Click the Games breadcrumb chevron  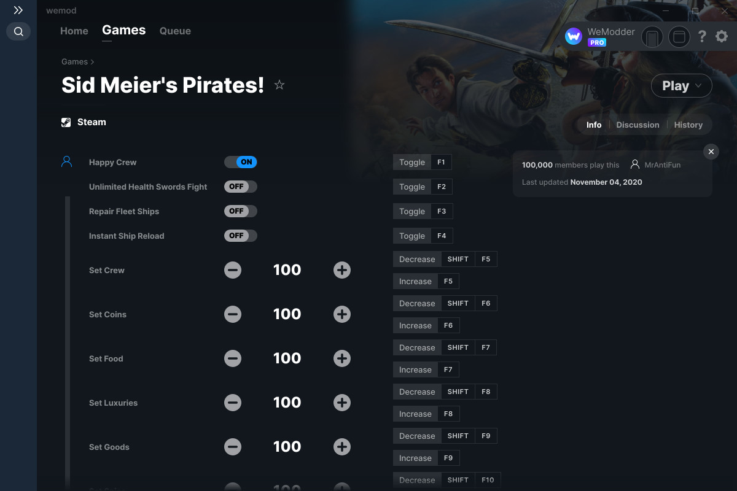(x=92, y=62)
